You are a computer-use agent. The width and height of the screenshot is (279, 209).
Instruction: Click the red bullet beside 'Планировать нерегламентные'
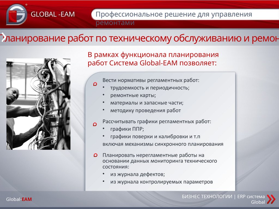click(96, 155)
